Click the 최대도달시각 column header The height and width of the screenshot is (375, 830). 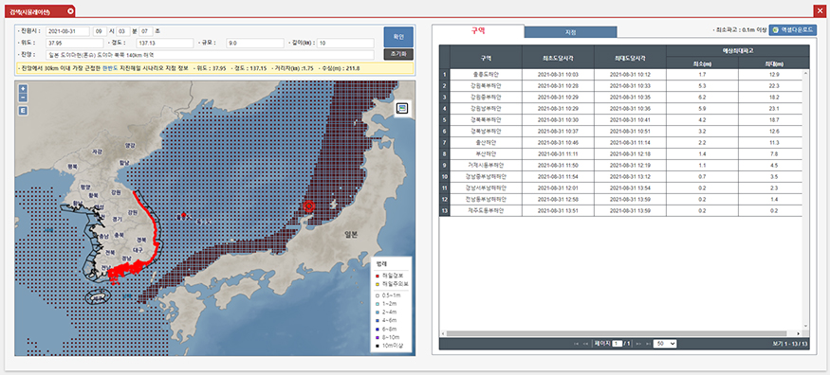point(631,57)
